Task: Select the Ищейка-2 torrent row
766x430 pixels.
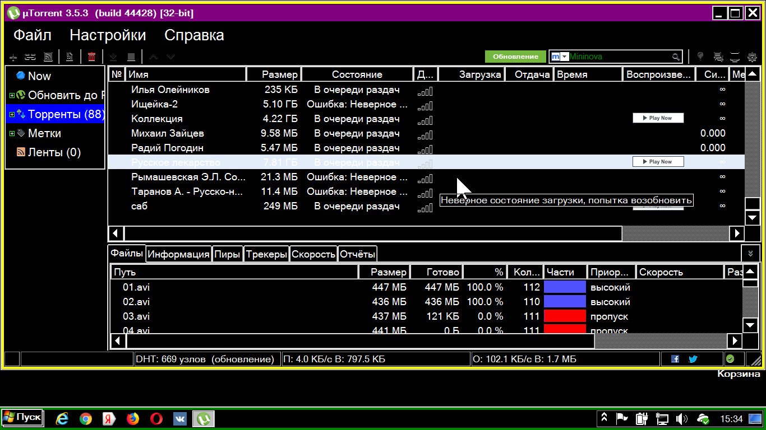Action: tap(426, 104)
